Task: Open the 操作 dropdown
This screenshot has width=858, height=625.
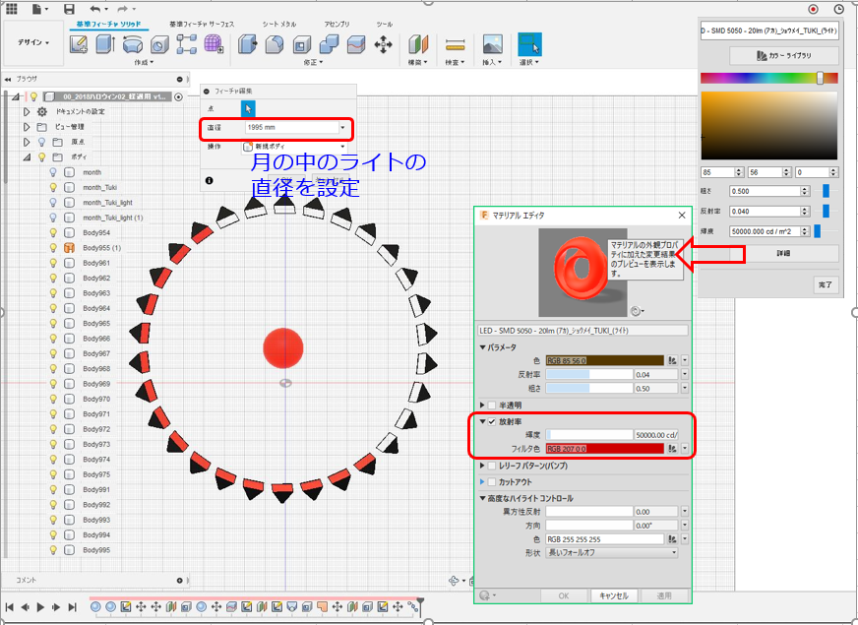Action: coord(294,147)
